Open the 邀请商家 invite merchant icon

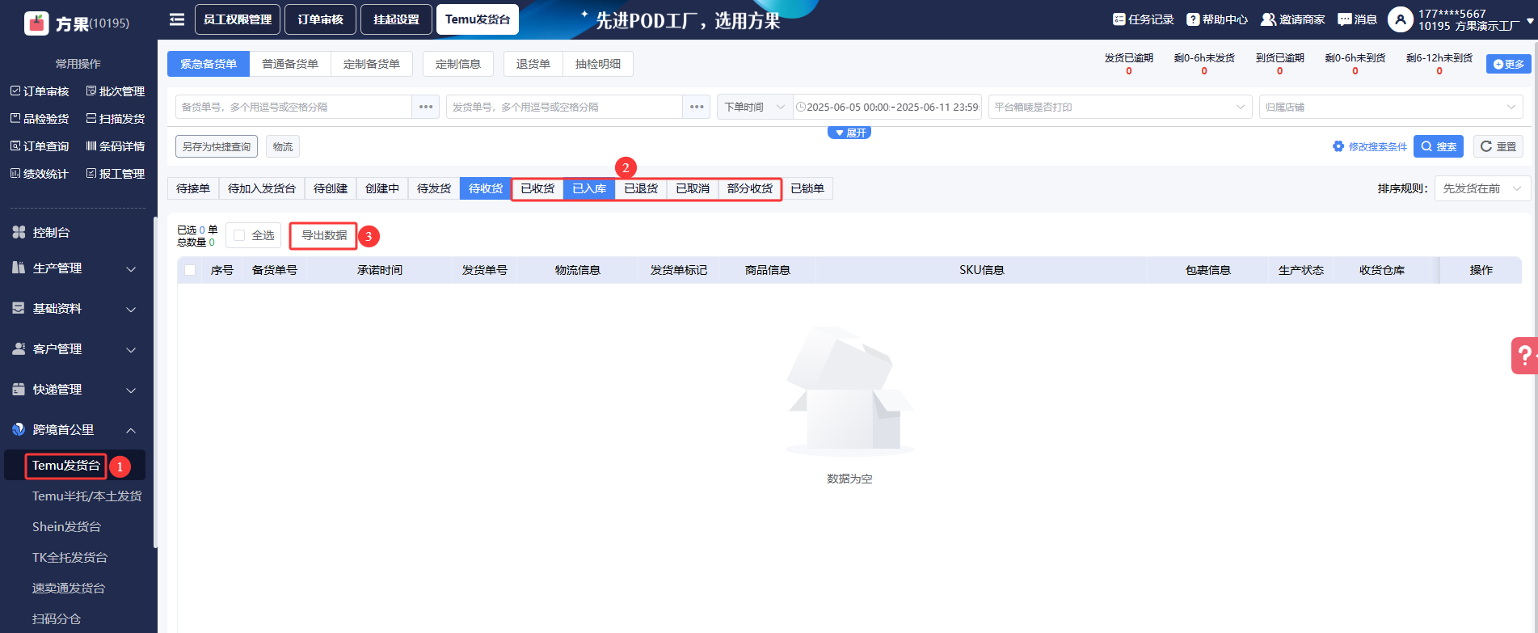coord(1268,19)
